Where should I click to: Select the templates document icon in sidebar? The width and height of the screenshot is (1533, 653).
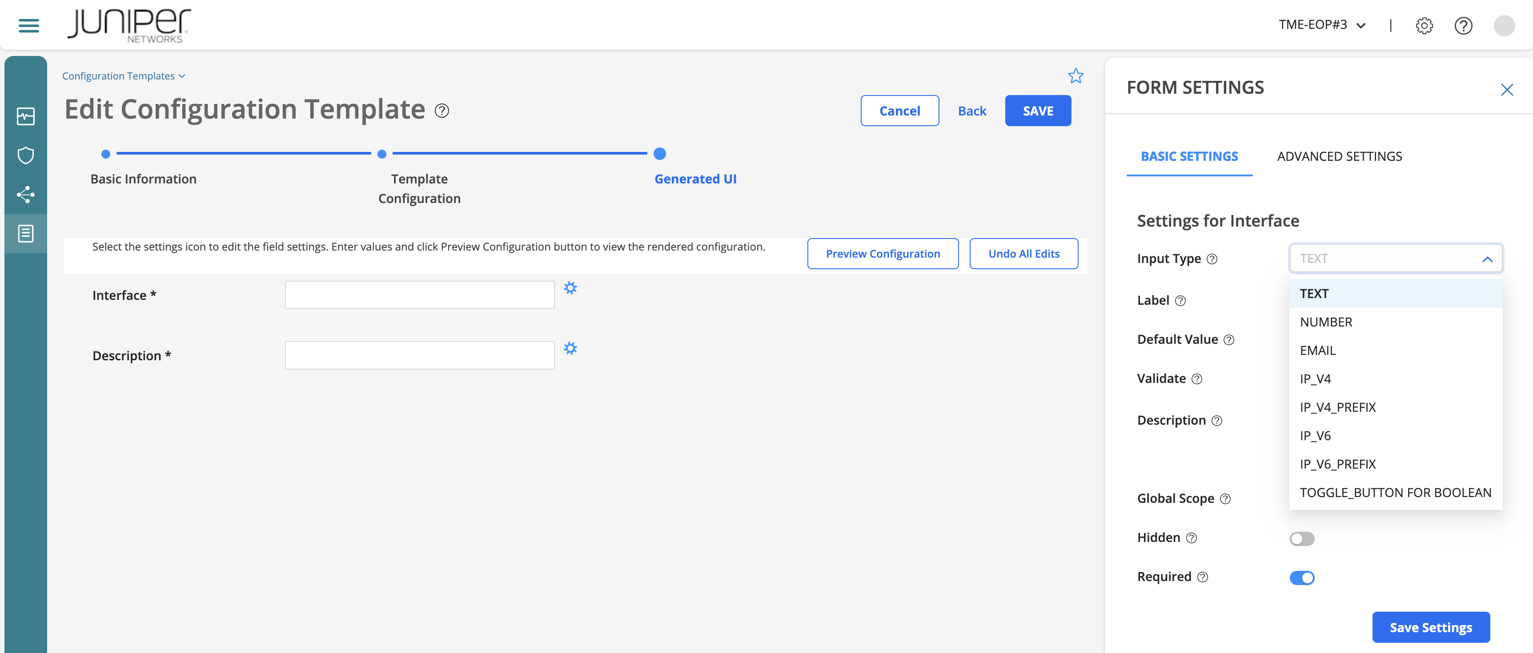(26, 233)
